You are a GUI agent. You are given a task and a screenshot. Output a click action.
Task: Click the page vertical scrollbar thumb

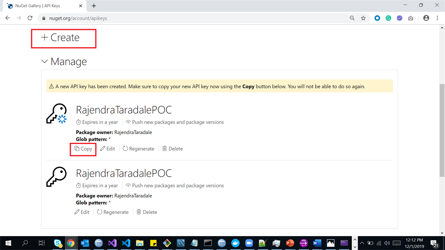click(442, 130)
